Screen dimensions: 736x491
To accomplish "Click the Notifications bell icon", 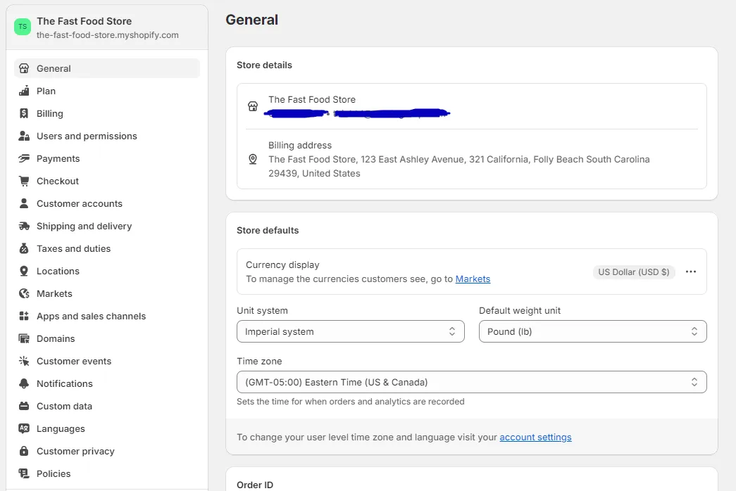I will click(x=24, y=383).
